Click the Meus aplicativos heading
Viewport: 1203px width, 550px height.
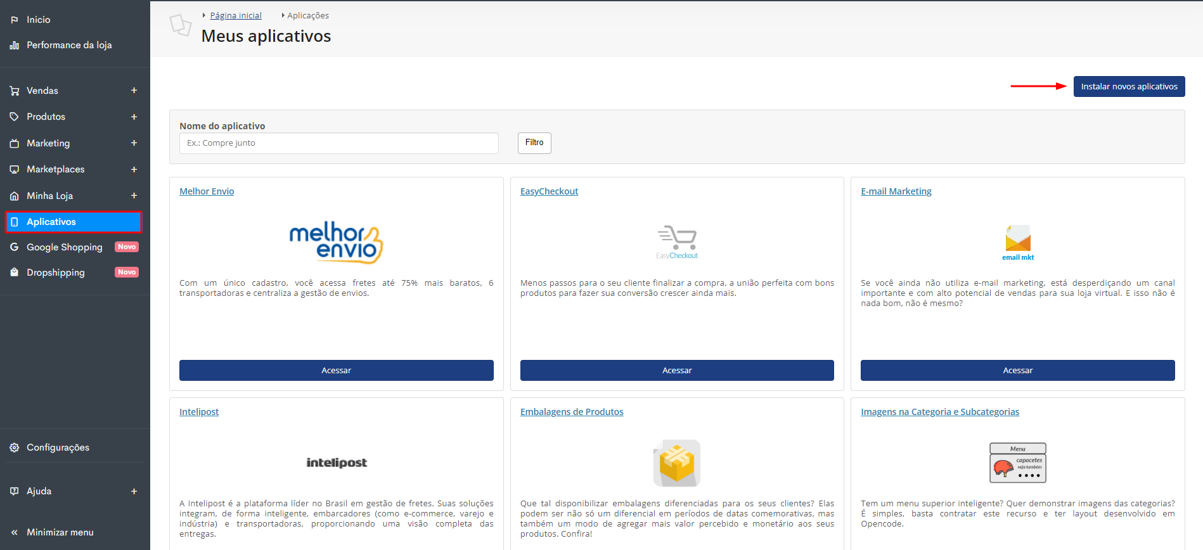(266, 36)
